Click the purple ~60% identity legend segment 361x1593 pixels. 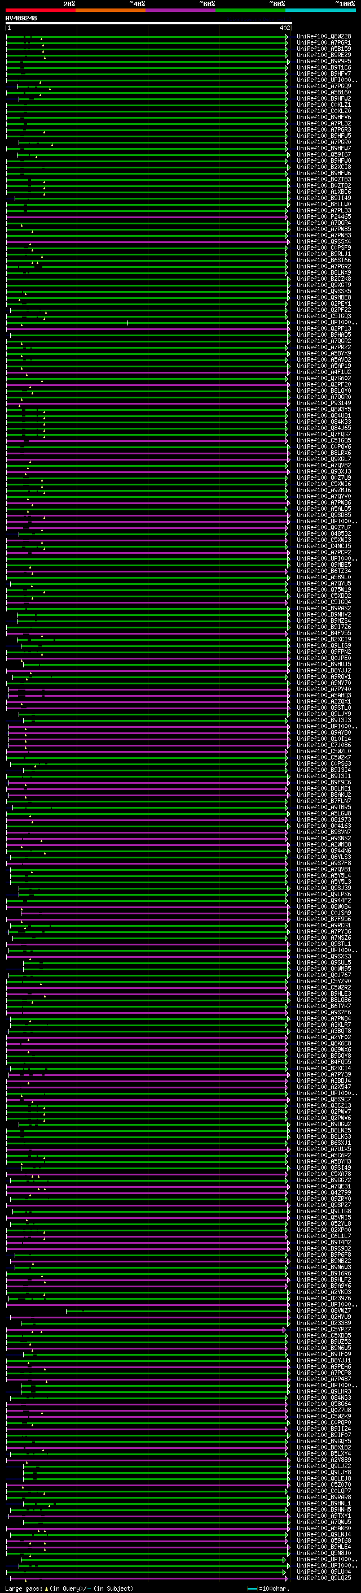click(x=181, y=10)
